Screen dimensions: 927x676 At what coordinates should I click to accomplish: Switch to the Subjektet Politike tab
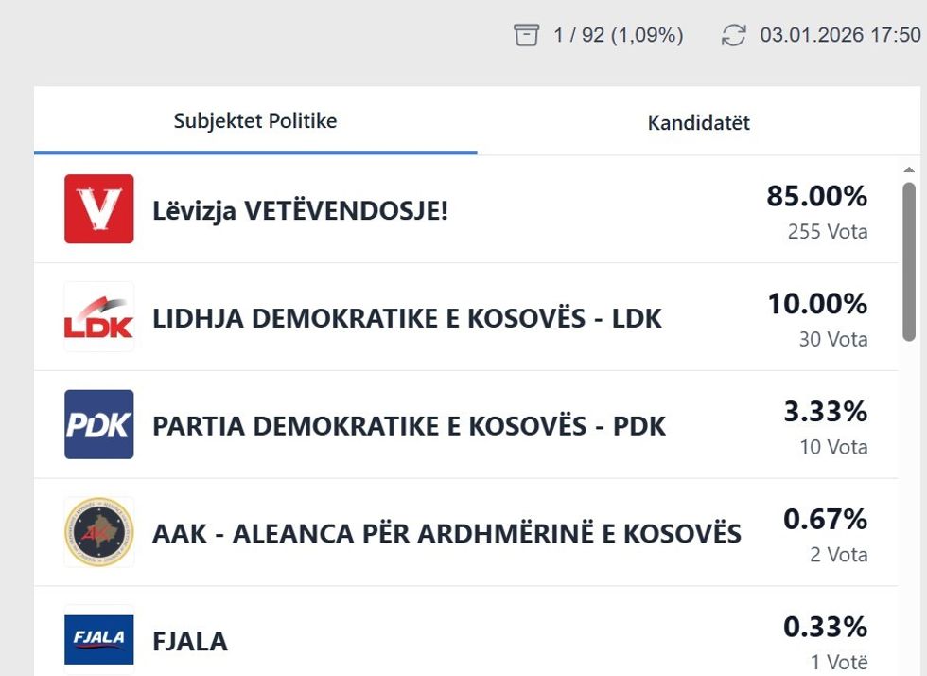(255, 121)
